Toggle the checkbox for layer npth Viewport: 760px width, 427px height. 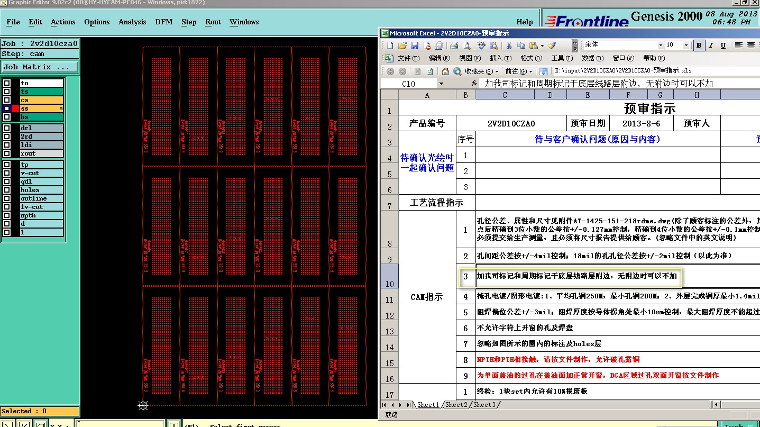point(7,215)
